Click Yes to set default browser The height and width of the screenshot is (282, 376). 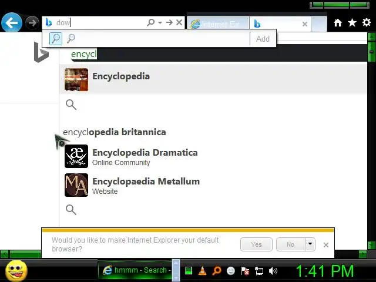pos(256,244)
